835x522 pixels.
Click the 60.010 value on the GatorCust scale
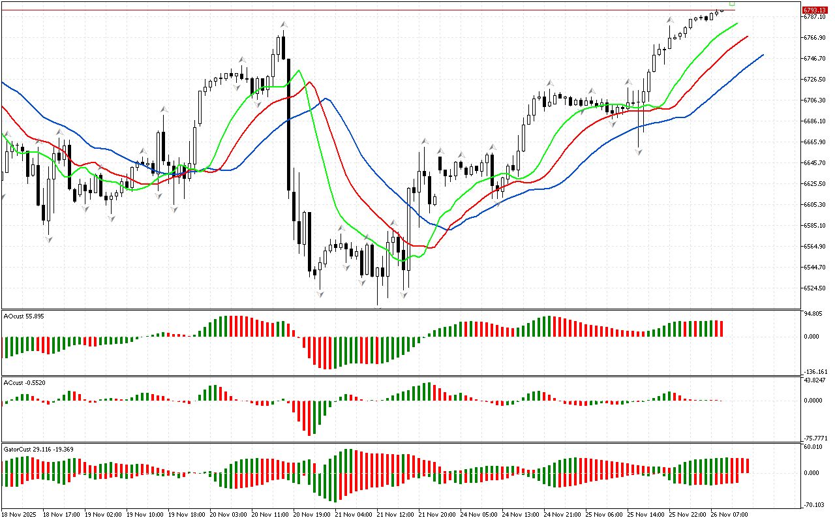click(813, 447)
